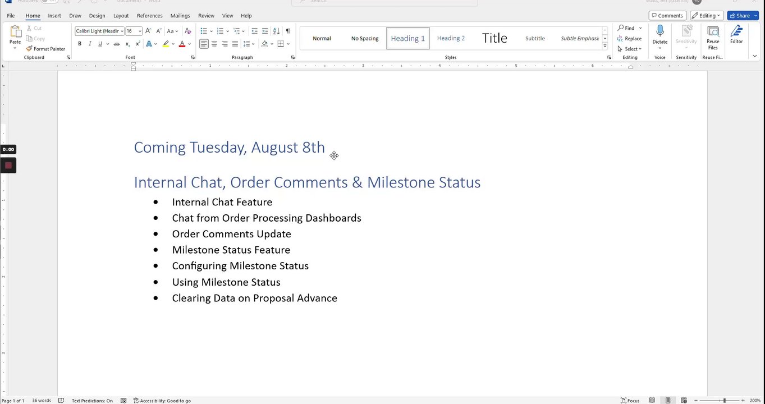Open the Borders dropdown arrow

tap(288, 44)
